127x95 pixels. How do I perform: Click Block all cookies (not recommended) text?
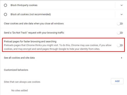(x=31, y=14)
